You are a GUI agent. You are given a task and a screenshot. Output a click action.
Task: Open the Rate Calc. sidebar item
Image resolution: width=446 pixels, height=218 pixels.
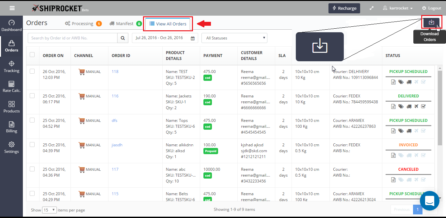coord(11,87)
